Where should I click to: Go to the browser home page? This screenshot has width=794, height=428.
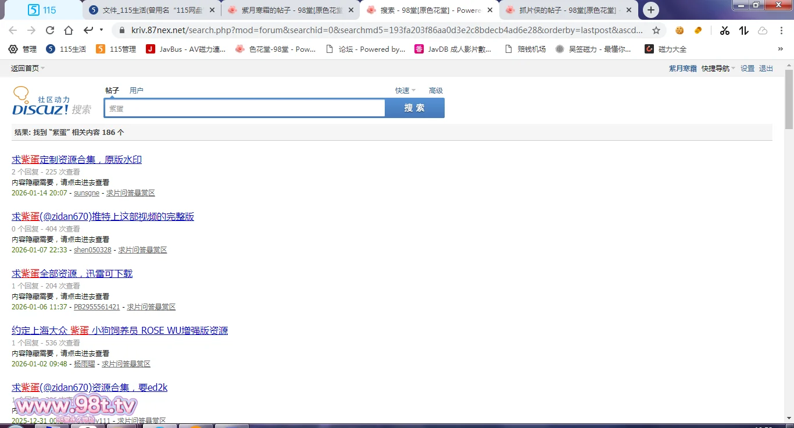(x=69, y=30)
